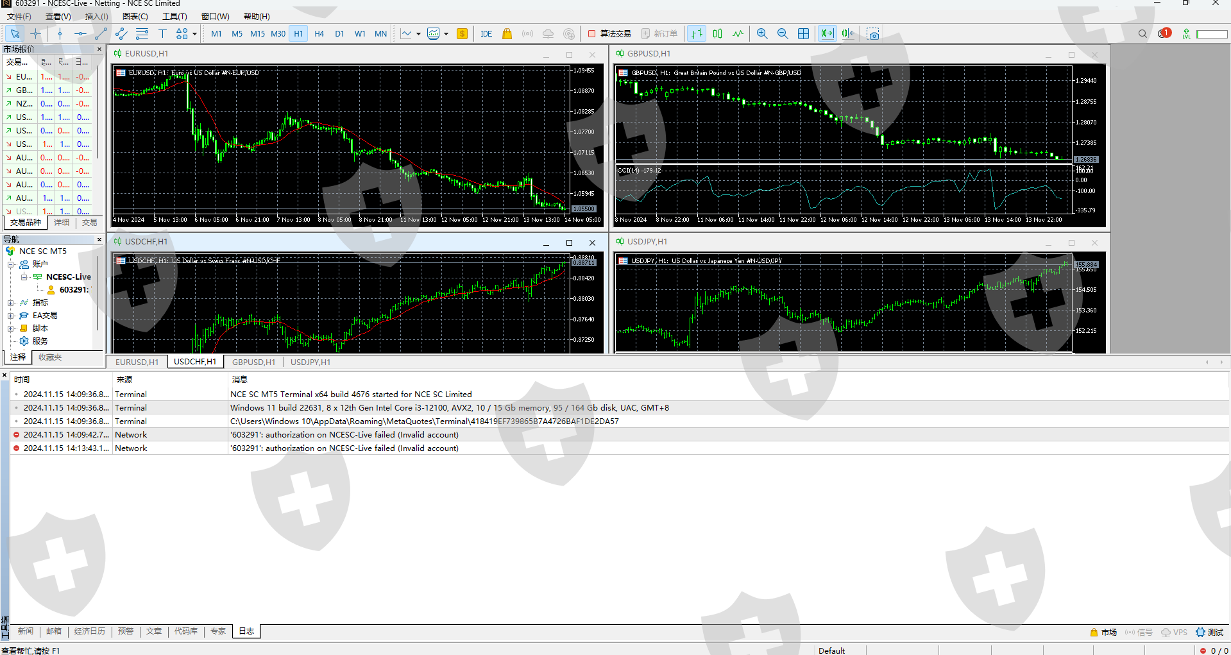Open the search magnifier in toolbar
1231x655 pixels.
tap(1142, 34)
